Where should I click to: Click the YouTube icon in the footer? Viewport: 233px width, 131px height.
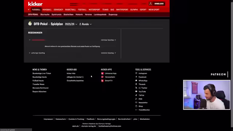136,91
